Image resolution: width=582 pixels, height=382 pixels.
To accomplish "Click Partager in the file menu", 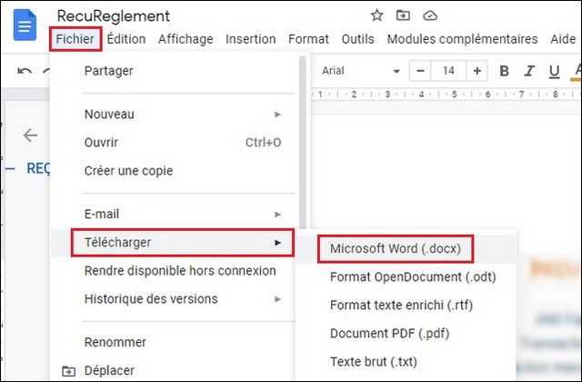I will [108, 71].
